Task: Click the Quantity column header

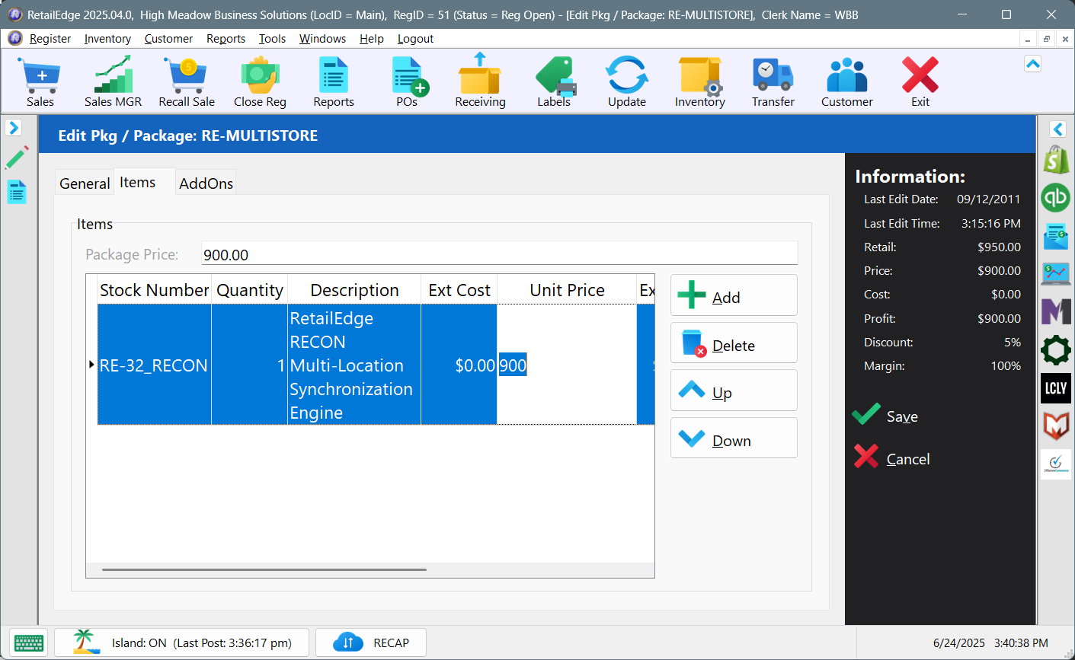Action: (250, 290)
